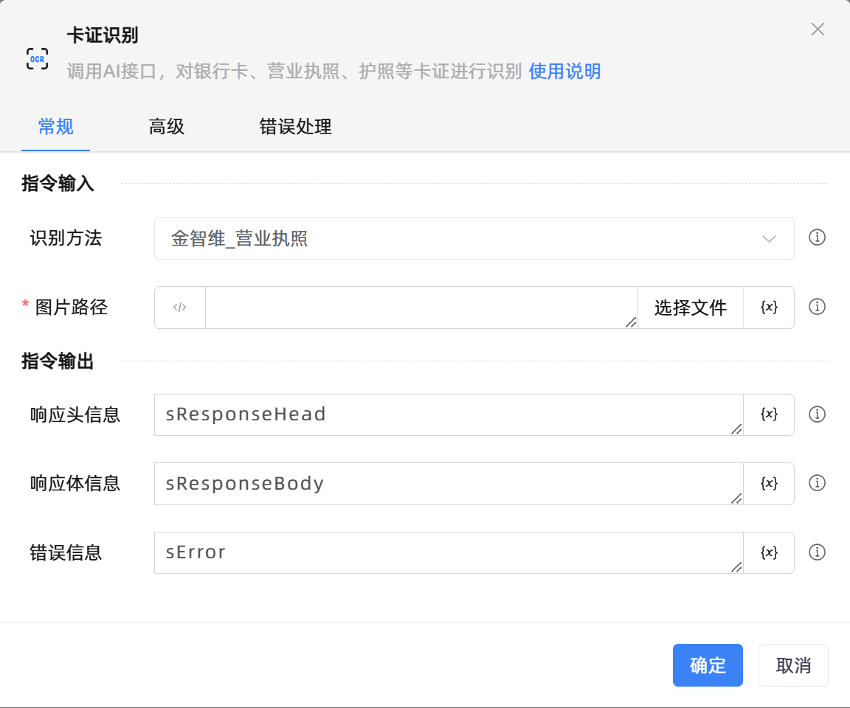The image size is (850, 708).
Task: Insert variable using {x} beside 图片路径
Action: coord(768,308)
